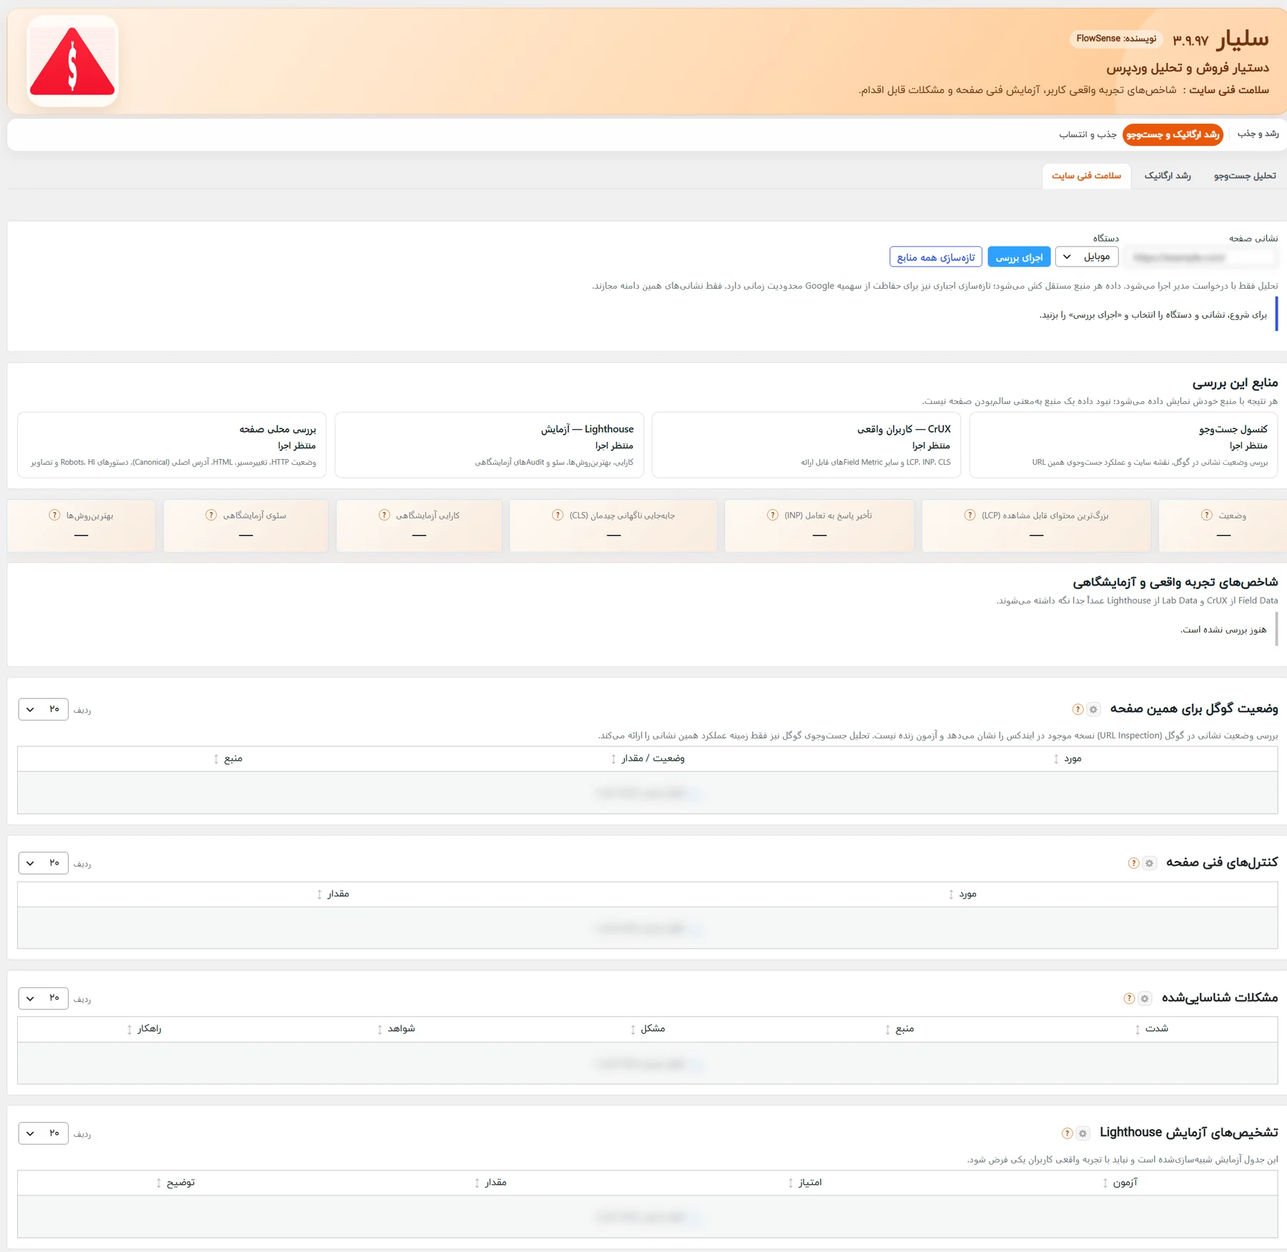The height and width of the screenshot is (1252, 1287).
Task: Select the Lighthouse — آزمایش source card
Action: 489,445
